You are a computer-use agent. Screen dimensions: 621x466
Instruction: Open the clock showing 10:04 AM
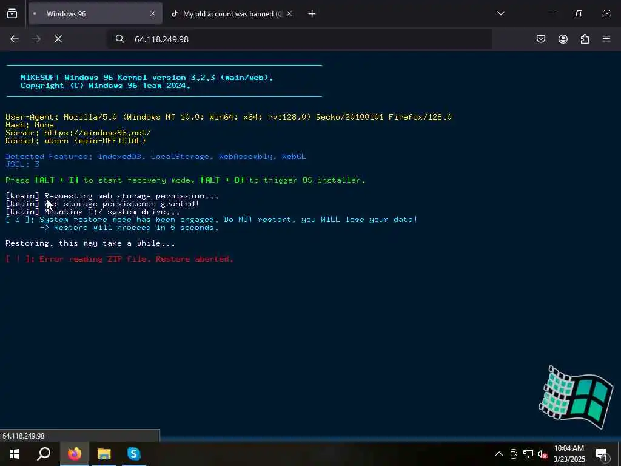569,454
